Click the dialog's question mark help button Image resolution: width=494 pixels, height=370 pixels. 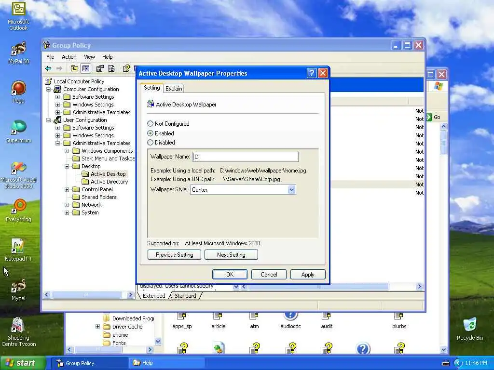311,73
